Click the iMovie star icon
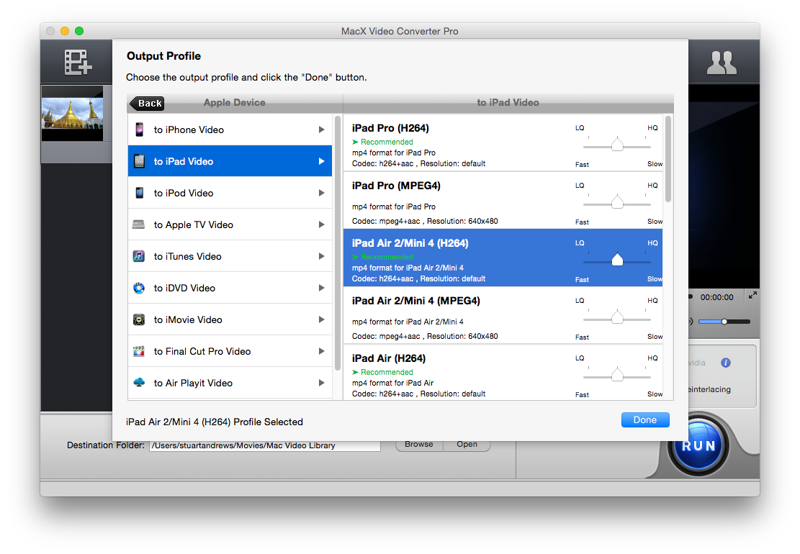 point(139,319)
